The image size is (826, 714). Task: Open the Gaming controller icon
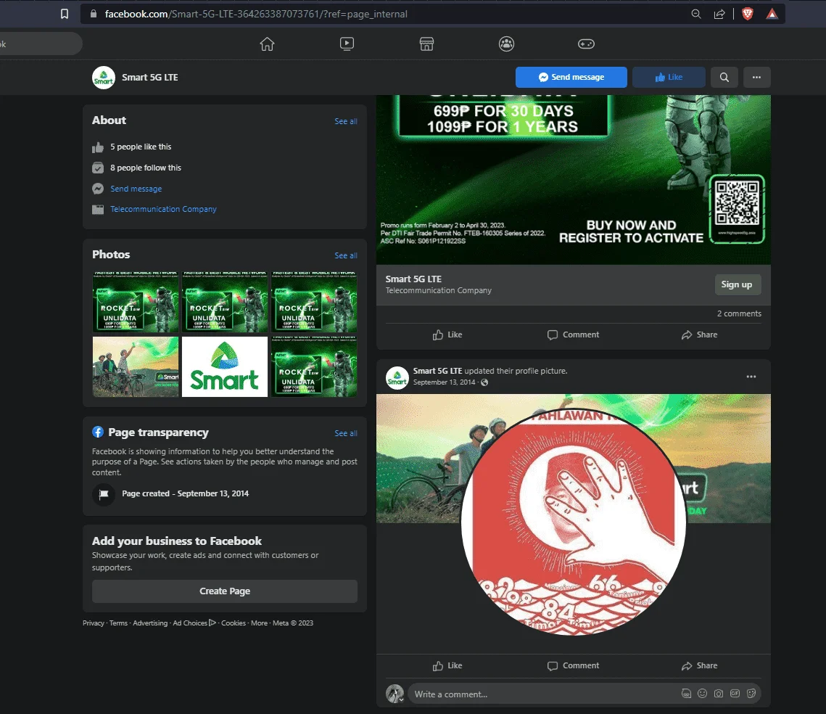click(x=586, y=44)
